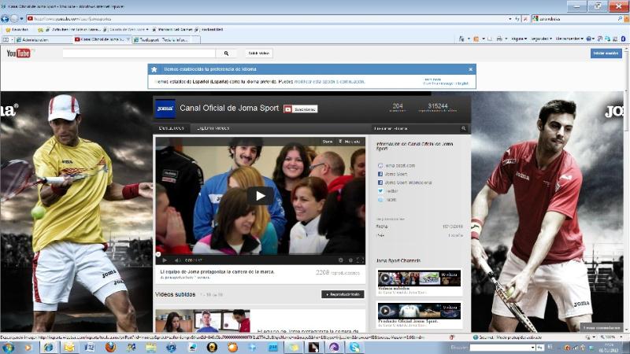Click the YouTube logo

(18, 53)
